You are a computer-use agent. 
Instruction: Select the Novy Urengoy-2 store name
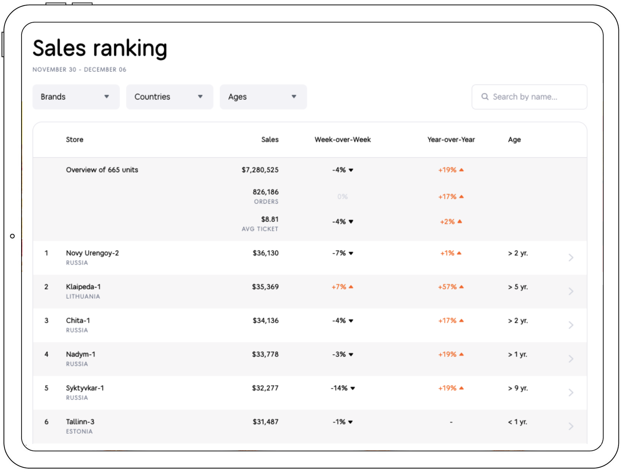92,253
